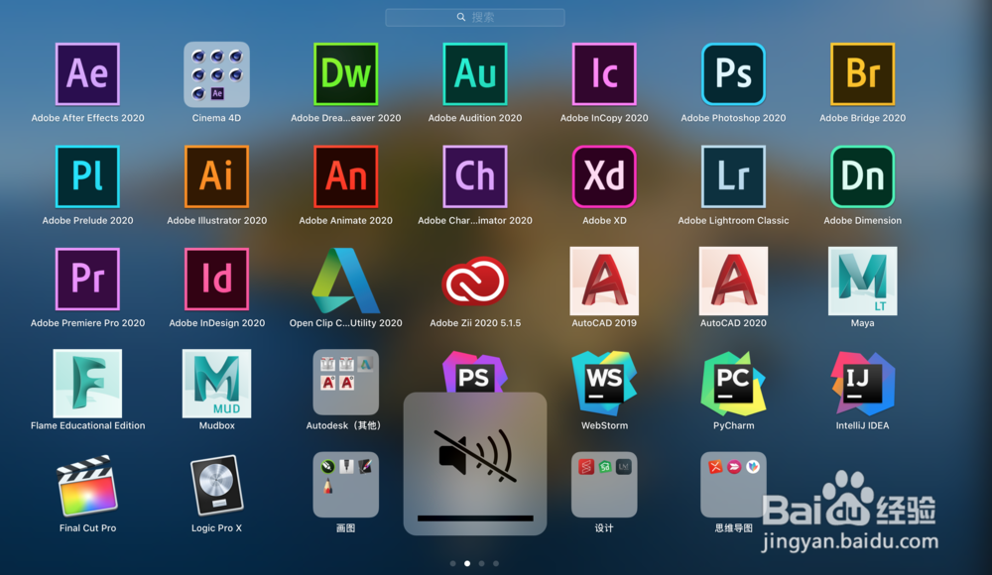The width and height of the screenshot is (992, 575).
Task: Open the Open Clip Creator Utility 2020
Action: pyautogui.click(x=345, y=281)
